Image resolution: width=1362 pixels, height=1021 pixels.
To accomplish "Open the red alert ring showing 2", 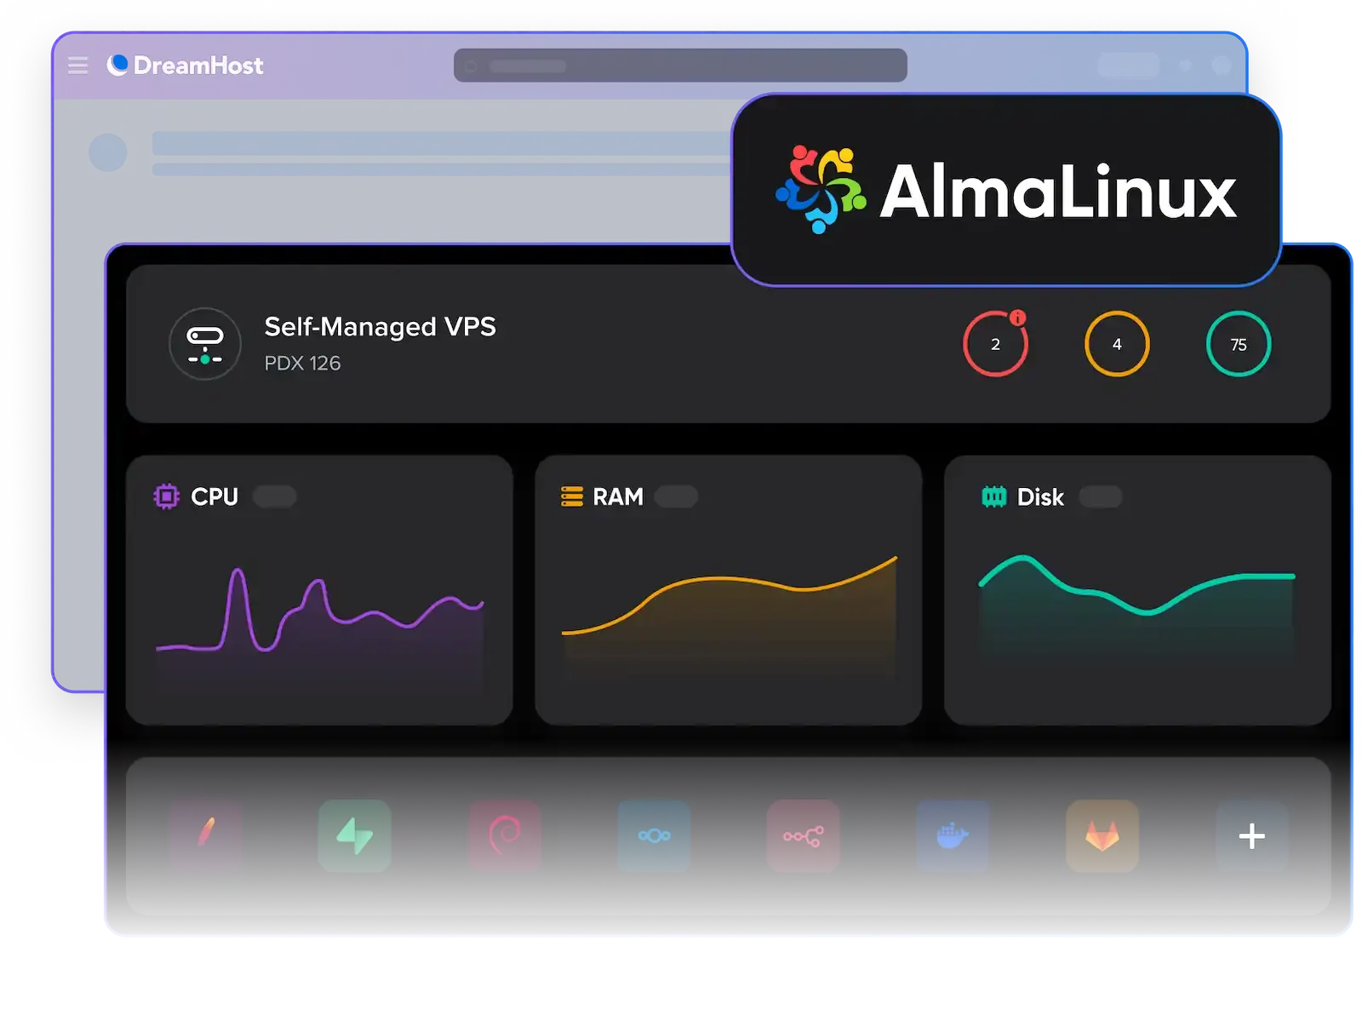I will click(x=995, y=344).
